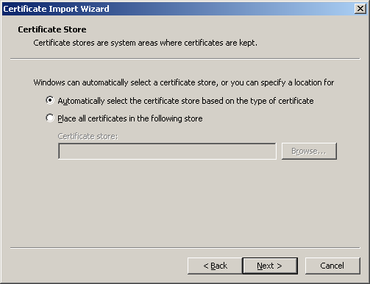Click the 'Place all certificates in the following store' label

[130, 118]
